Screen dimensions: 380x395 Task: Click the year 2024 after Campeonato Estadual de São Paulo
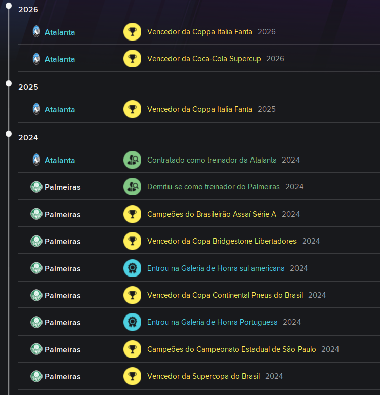330,349
